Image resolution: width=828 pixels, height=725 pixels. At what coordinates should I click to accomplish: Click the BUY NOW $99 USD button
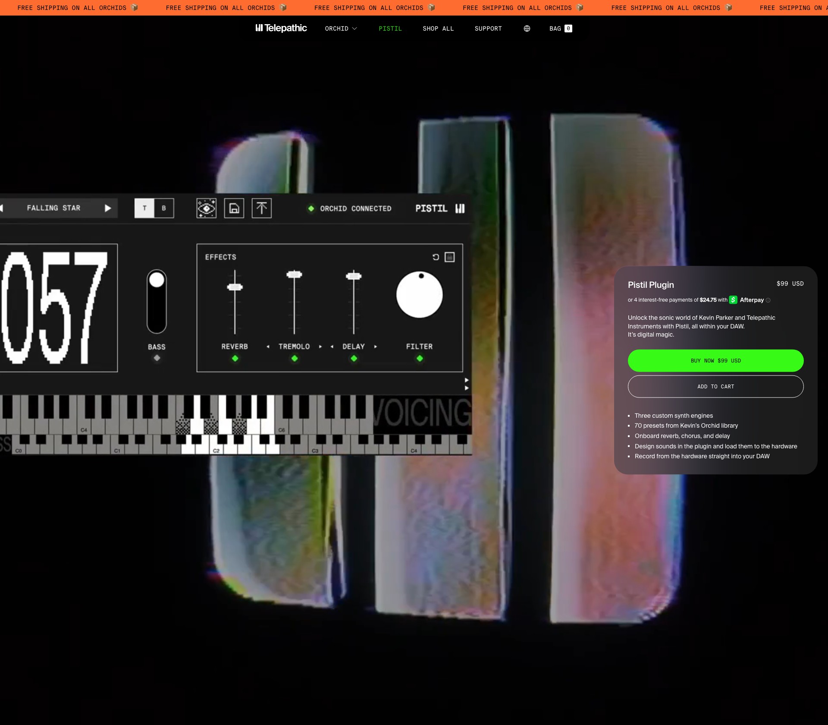pos(715,360)
